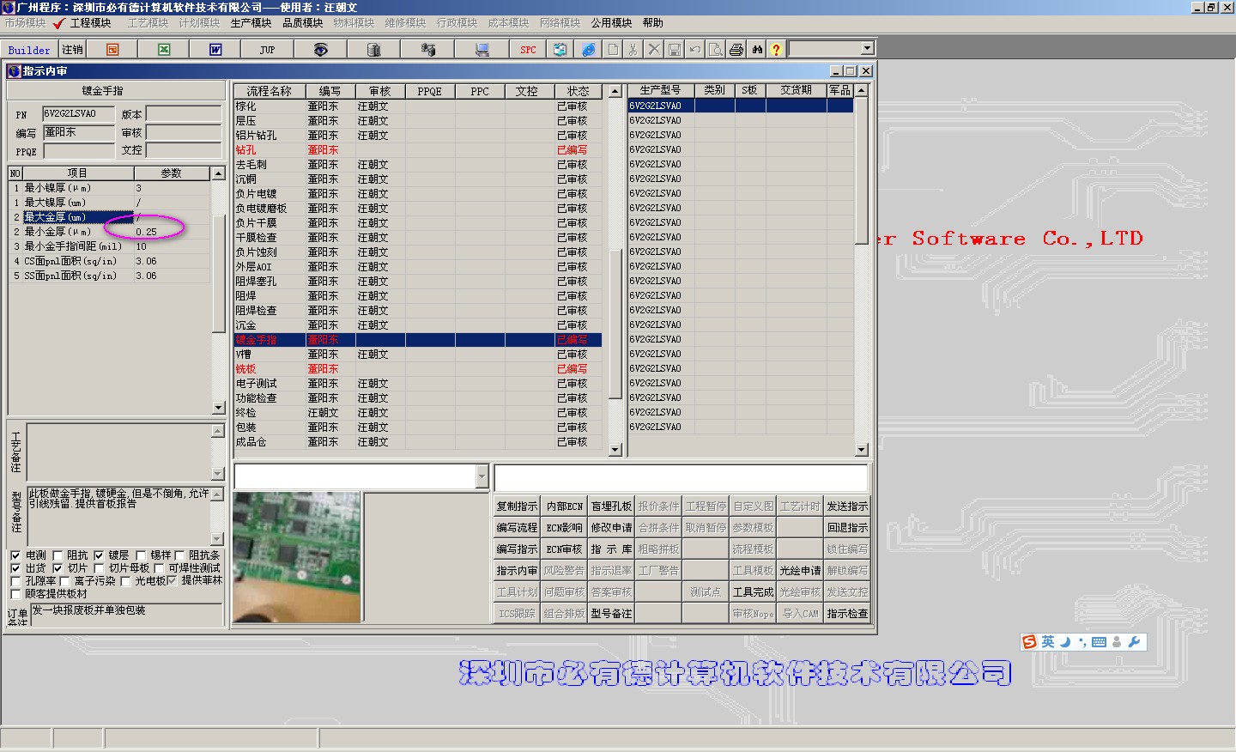Launch the Excel icon in the toolbar
The height and width of the screenshot is (752, 1236).
pyautogui.click(x=164, y=50)
